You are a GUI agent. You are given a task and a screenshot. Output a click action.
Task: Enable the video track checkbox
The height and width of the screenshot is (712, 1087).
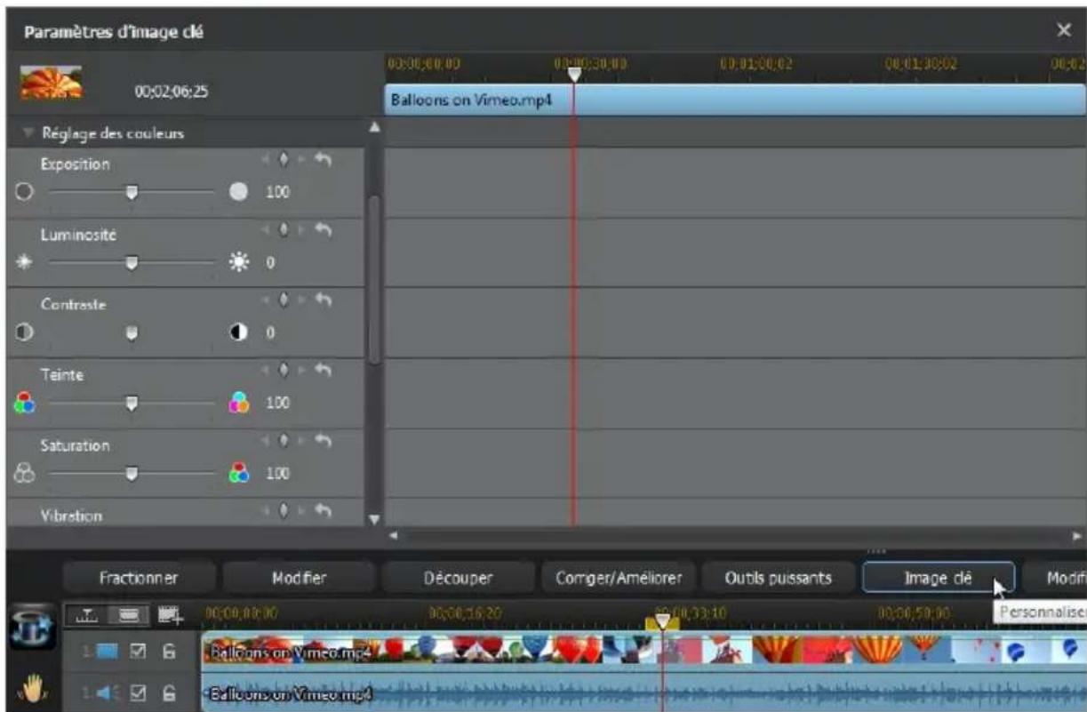coord(139,652)
